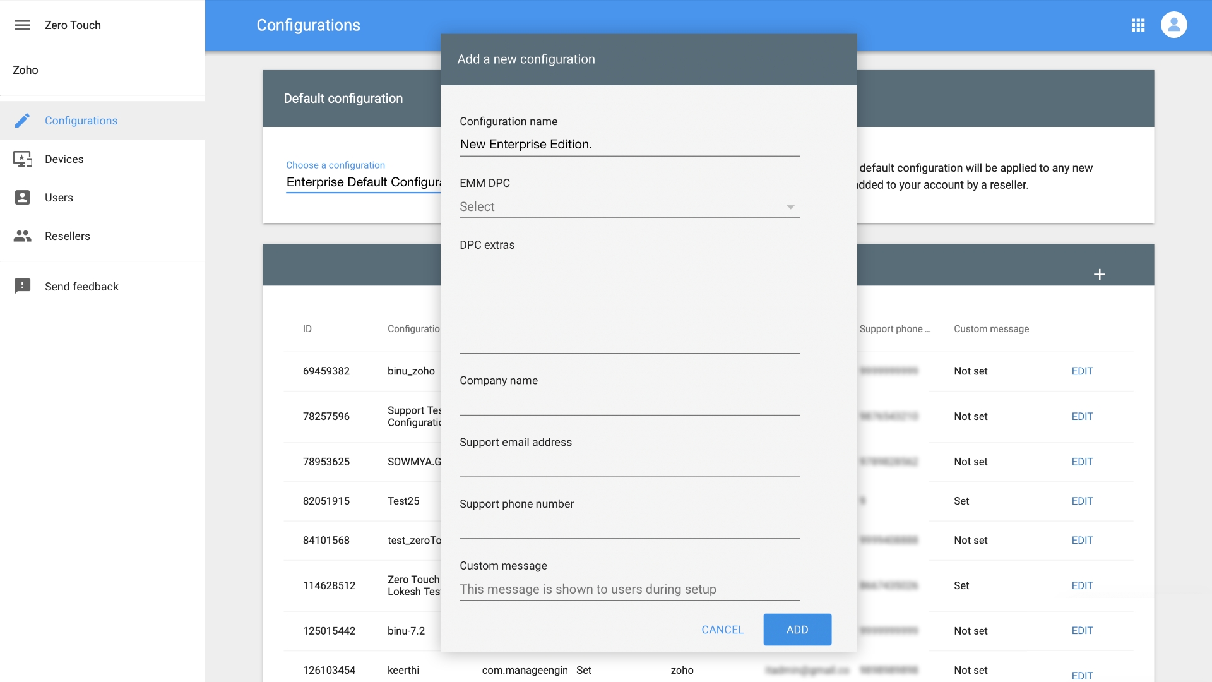
Task: Click CANCEL to dismiss the dialog
Action: (722, 630)
